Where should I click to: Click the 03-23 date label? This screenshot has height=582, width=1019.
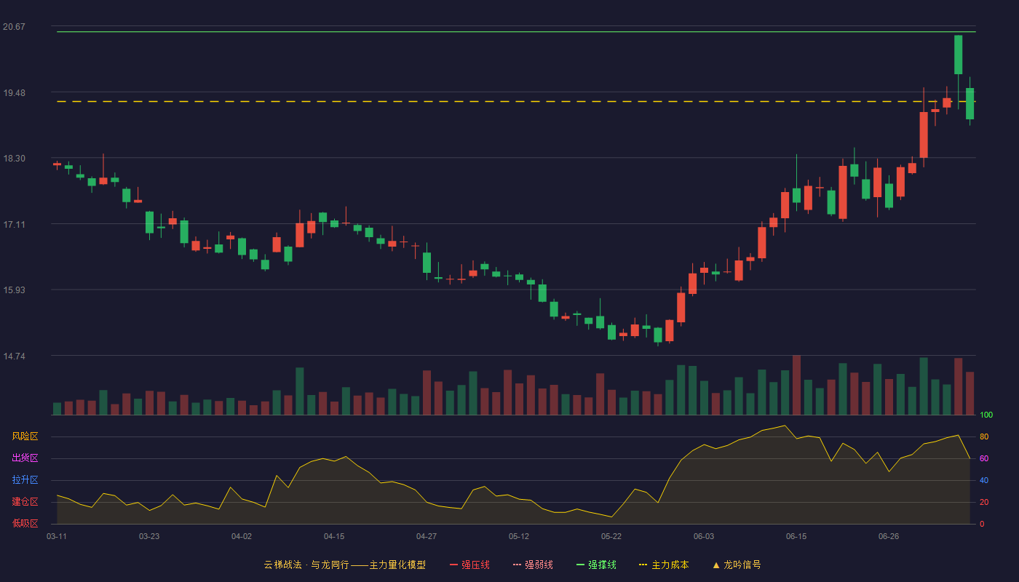[149, 536]
